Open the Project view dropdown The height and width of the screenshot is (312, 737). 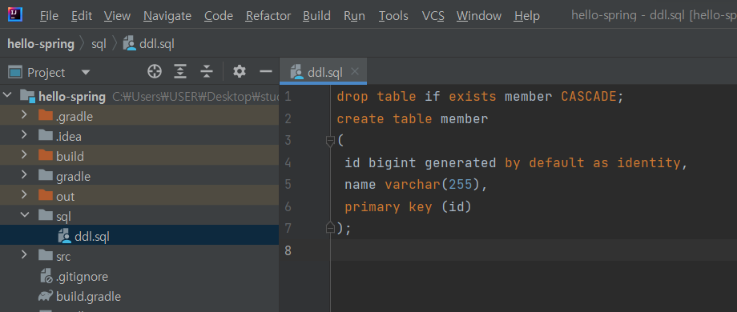[x=86, y=72]
